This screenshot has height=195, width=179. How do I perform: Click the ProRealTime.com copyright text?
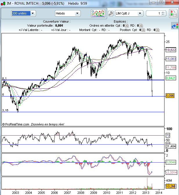click(16, 124)
